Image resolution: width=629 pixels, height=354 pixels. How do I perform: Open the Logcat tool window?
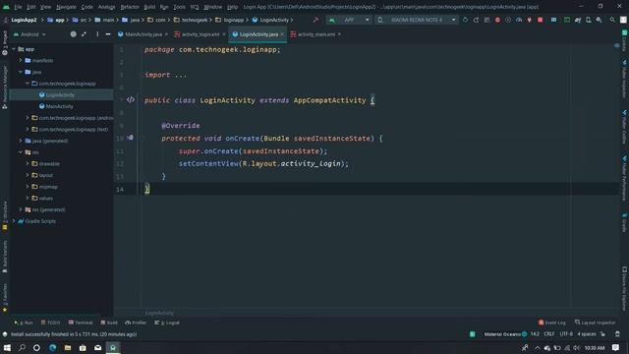(167, 323)
